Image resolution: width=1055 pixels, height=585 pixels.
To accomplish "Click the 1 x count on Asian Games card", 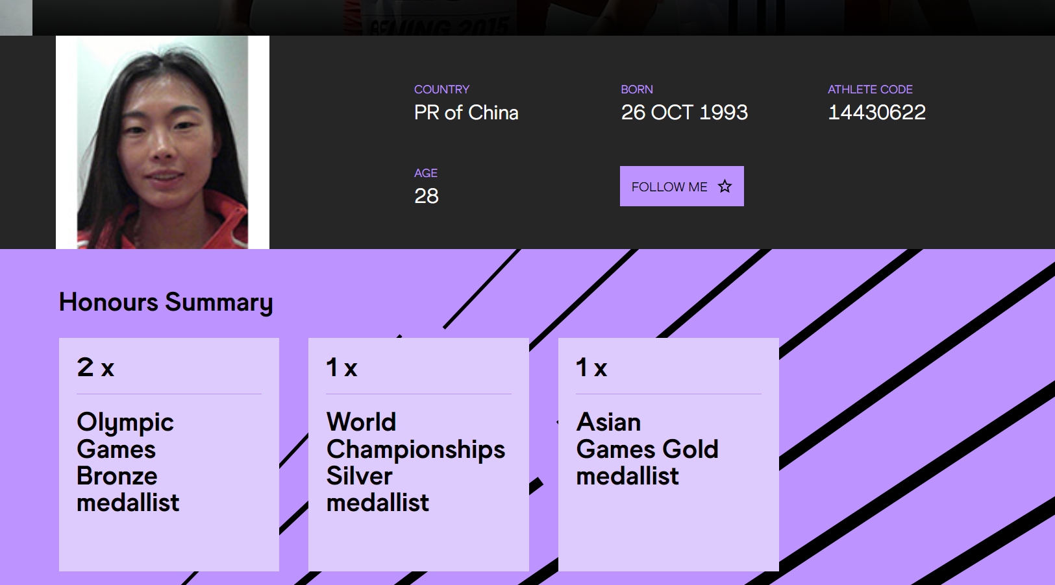I will point(591,368).
